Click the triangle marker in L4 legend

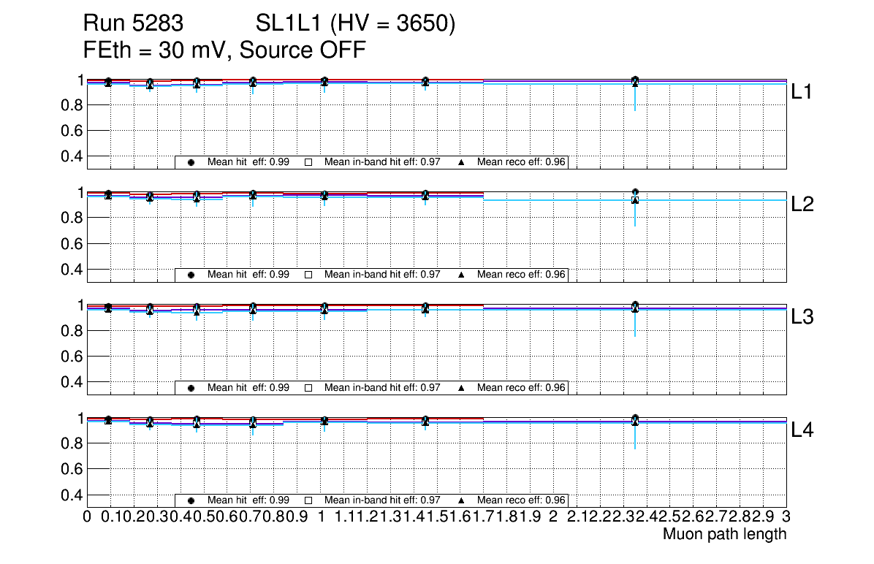point(461,500)
